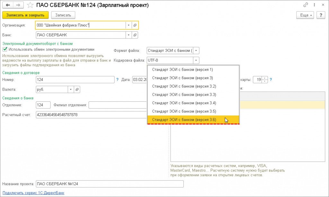Click the help question mark button
The height and width of the screenshot is (197, 329).
pos(320,15)
